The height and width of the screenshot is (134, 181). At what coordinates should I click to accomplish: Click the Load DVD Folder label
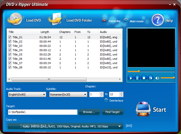coord(79,20)
